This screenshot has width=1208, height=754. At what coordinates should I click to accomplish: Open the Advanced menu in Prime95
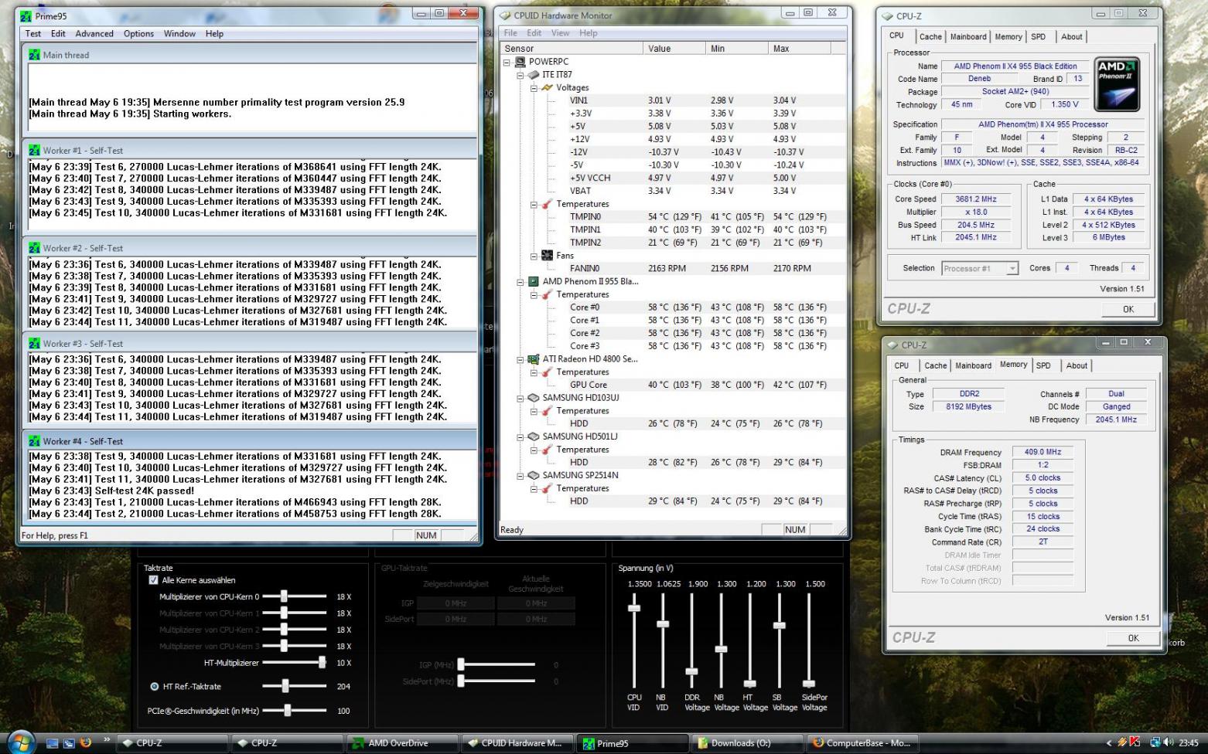click(94, 34)
